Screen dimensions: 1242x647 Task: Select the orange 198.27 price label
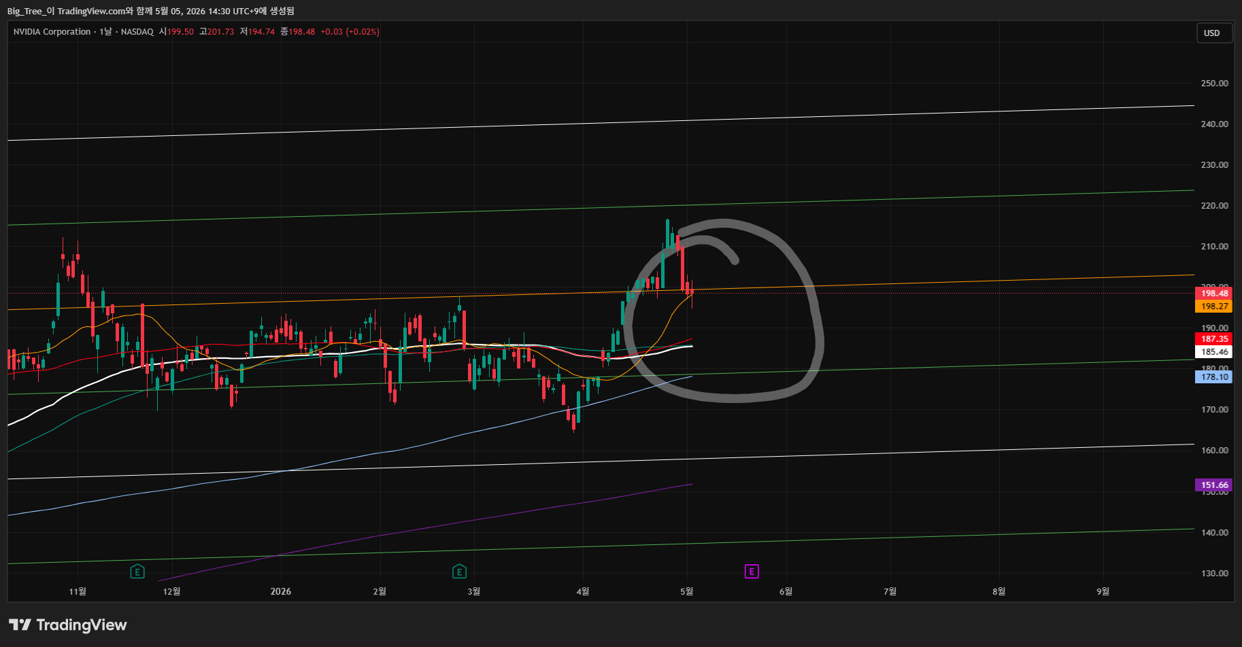(1214, 307)
